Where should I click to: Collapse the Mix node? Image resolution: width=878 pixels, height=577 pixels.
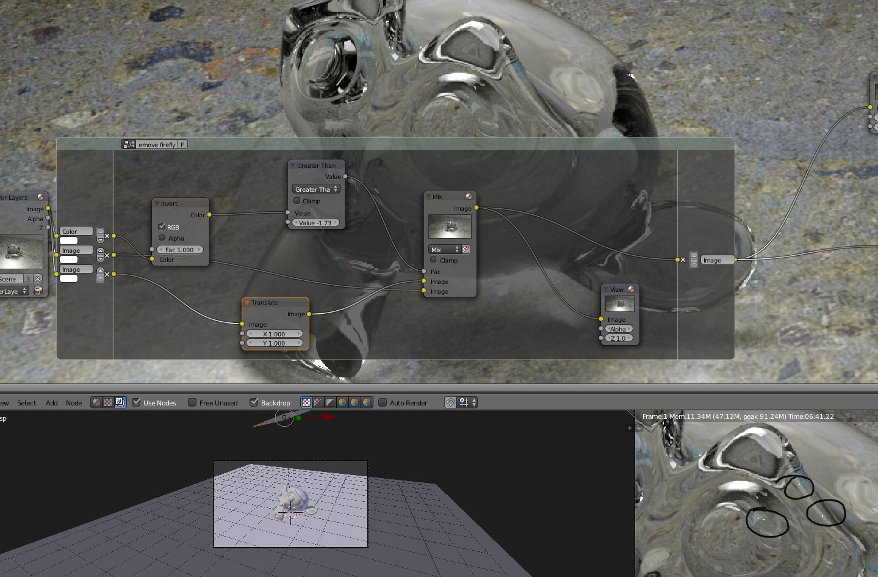428,197
